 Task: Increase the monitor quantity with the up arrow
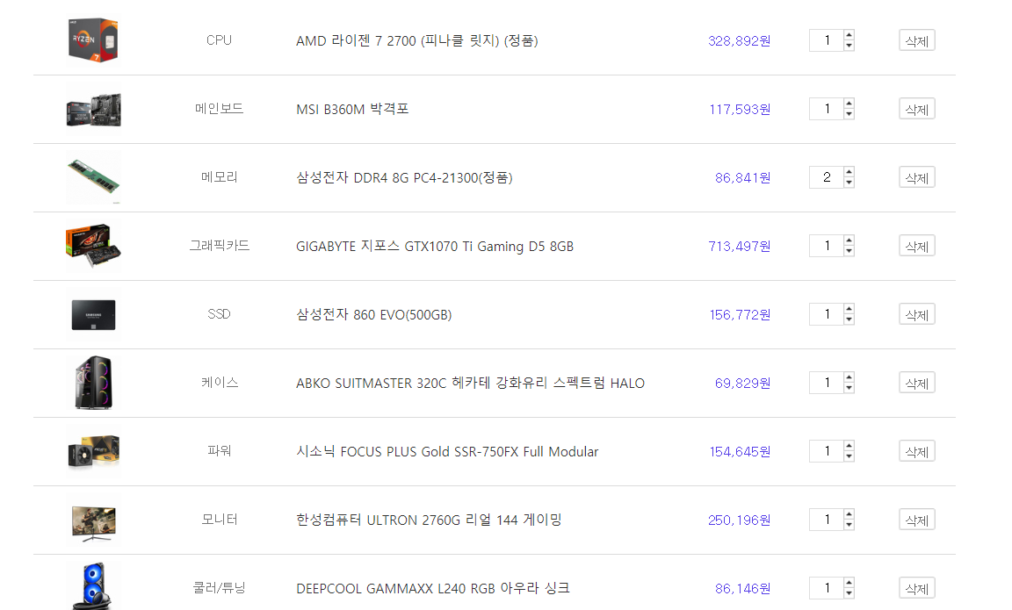tap(849, 514)
